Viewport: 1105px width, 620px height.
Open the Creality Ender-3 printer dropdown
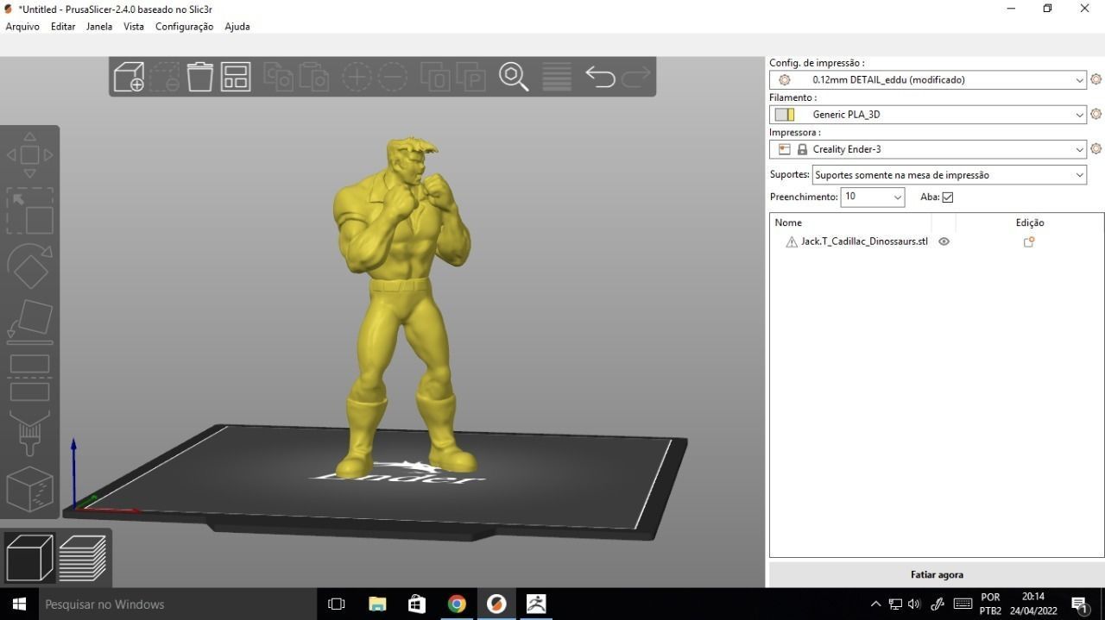coord(928,149)
